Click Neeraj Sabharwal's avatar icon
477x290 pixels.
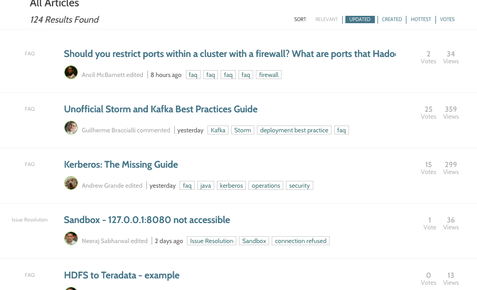pos(71,239)
